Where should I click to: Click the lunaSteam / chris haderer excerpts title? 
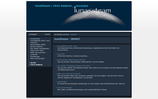(61, 6)
